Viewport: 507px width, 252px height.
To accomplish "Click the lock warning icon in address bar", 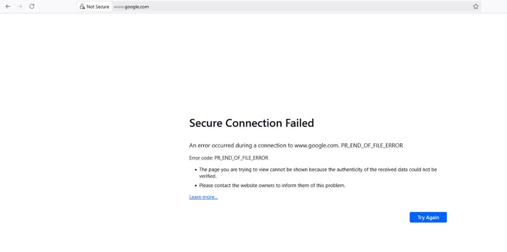I will (x=83, y=7).
